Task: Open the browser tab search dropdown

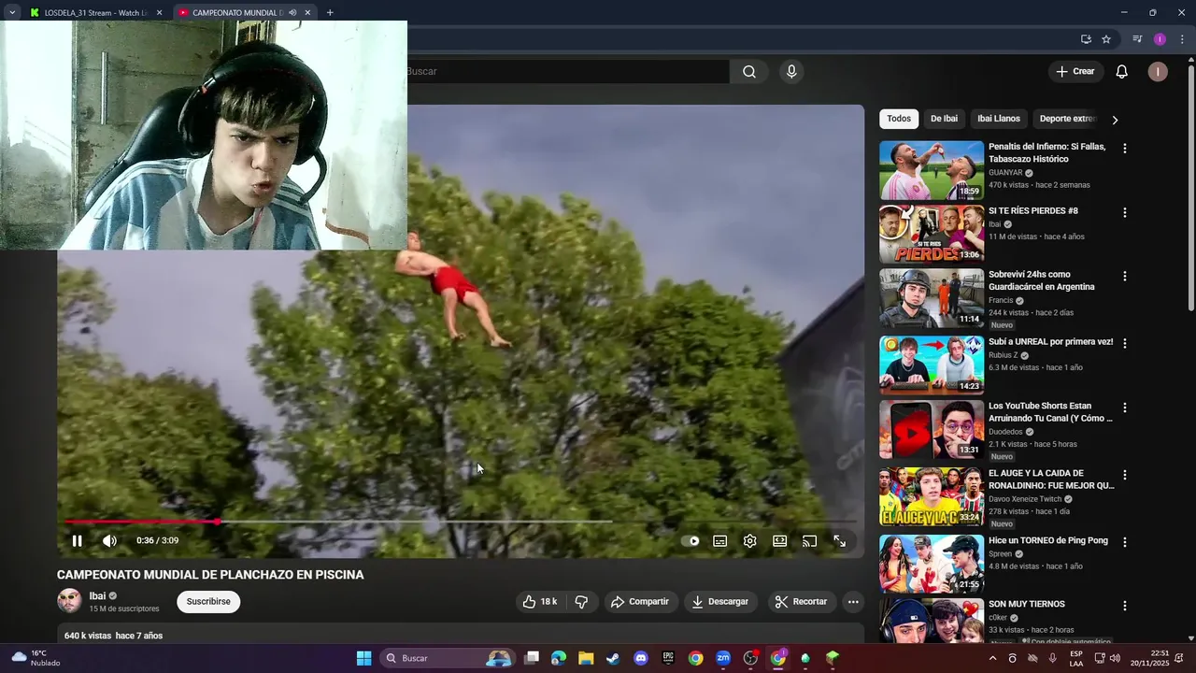Action: pos(12,13)
